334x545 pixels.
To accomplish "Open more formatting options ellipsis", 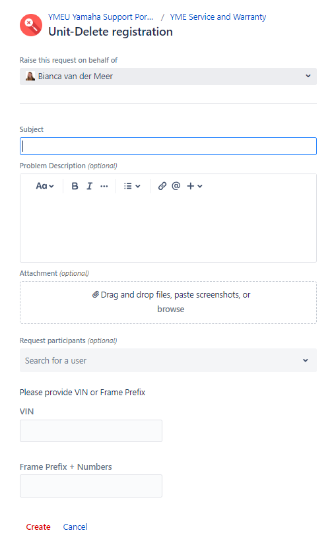I will click(104, 186).
